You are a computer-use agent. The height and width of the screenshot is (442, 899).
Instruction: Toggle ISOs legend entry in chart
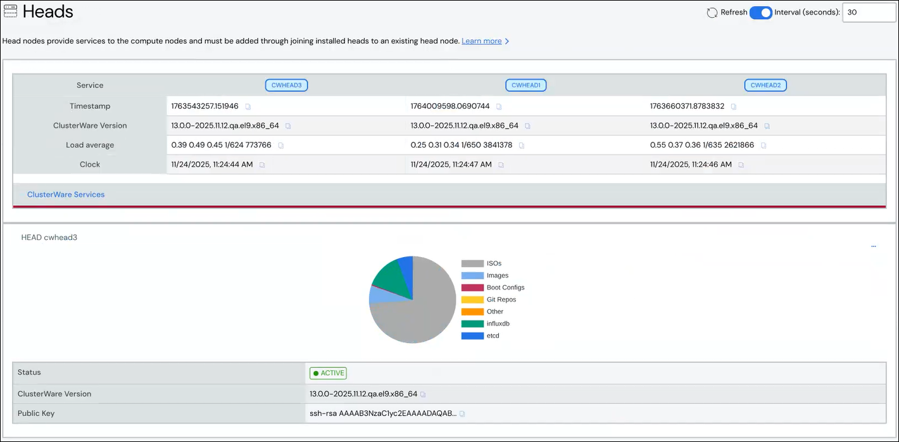click(494, 263)
